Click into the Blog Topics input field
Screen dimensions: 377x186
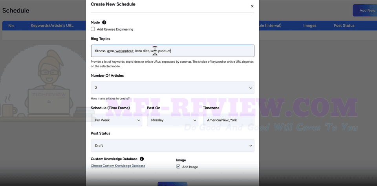pyautogui.click(x=173, y=51)
